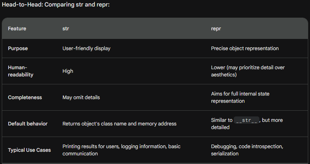Select the 'str' column header
This screenshot has width=310, height=164.
66,28
